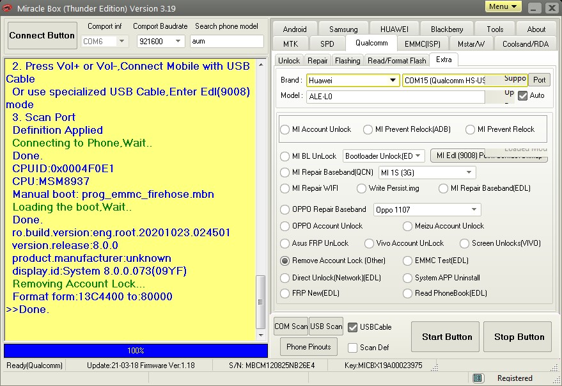Focus the Search phone model field

click(x=227, y=41)
